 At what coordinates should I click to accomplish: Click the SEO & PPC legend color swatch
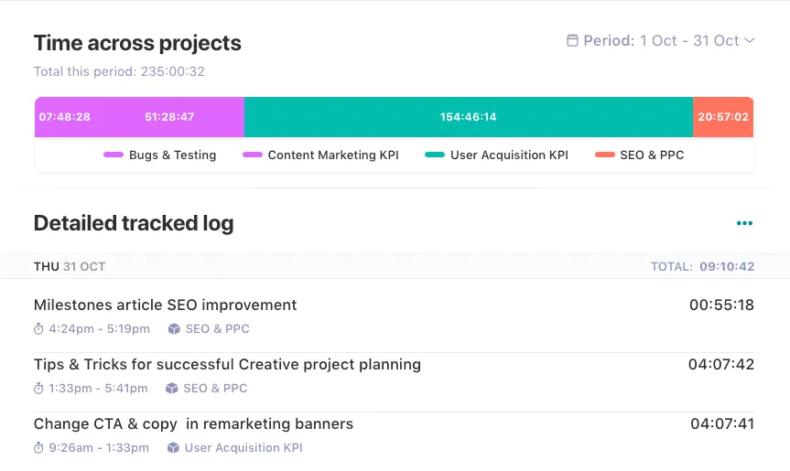click(604, 155)
